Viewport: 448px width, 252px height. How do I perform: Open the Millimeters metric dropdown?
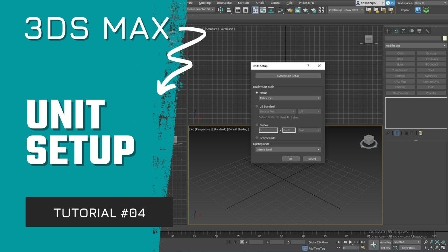290,98
